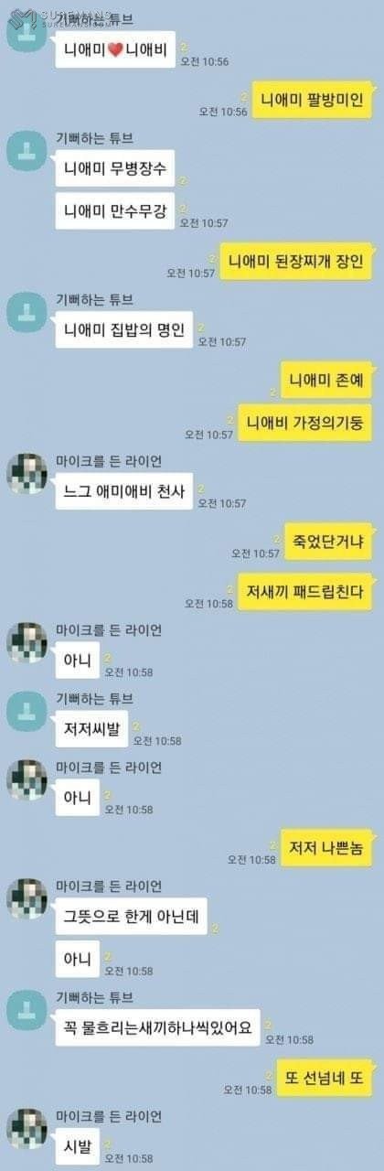Select the 니애미 만수무강 message bubble

114,210
